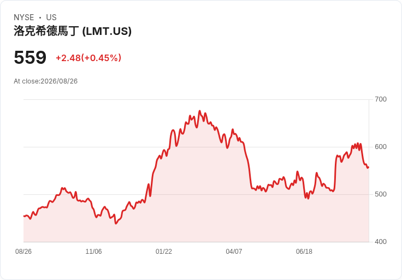Click the 400 y-axis price label
The image size is (402, 280).
pyautogui.click(x=381, y=242)
